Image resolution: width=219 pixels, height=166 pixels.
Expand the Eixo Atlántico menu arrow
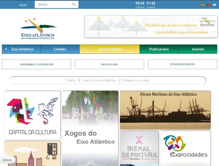pyautogui.click(x=6, y=49)
